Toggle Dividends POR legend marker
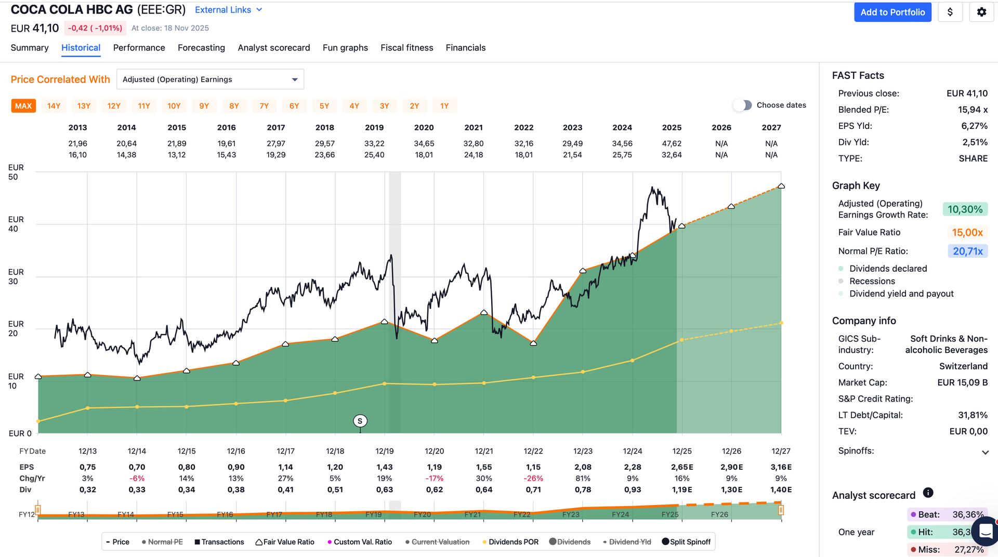 [x=484, y=542]
